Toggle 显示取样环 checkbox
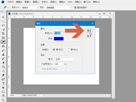The image size is (136, 102). tap(75, 8)
